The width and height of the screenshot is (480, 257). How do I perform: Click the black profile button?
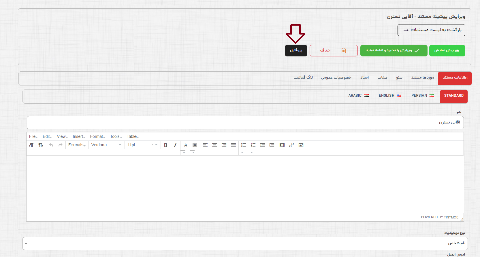point(296,51)
